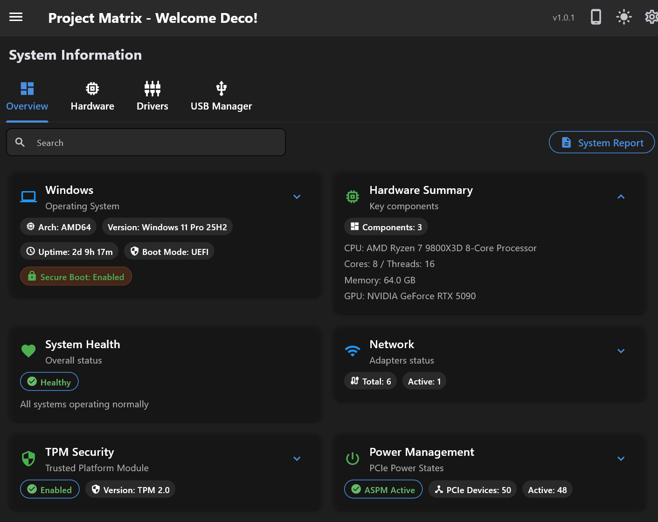Click the Network wifi icon
The height and width of the screenshot is (522, 658).
click(353, 351)
